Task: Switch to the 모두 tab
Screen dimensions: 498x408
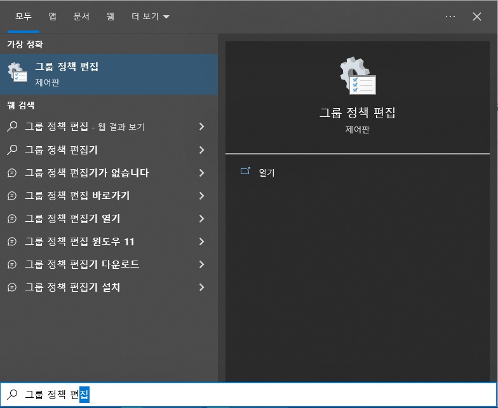Action: (x=24, y=17)
